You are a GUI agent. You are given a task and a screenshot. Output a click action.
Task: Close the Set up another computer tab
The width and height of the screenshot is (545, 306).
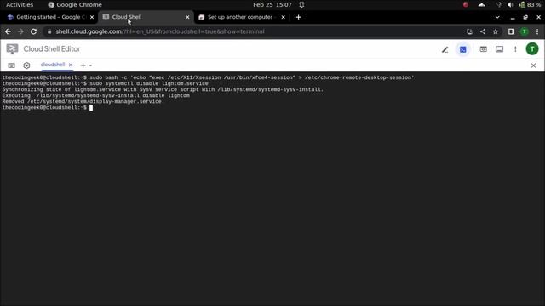pos(284,17)
